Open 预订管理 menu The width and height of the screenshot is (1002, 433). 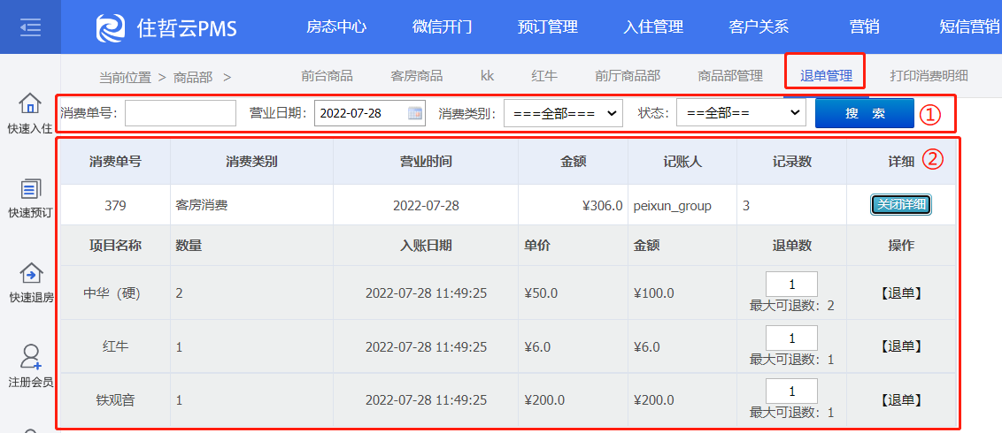pos(548,27)
